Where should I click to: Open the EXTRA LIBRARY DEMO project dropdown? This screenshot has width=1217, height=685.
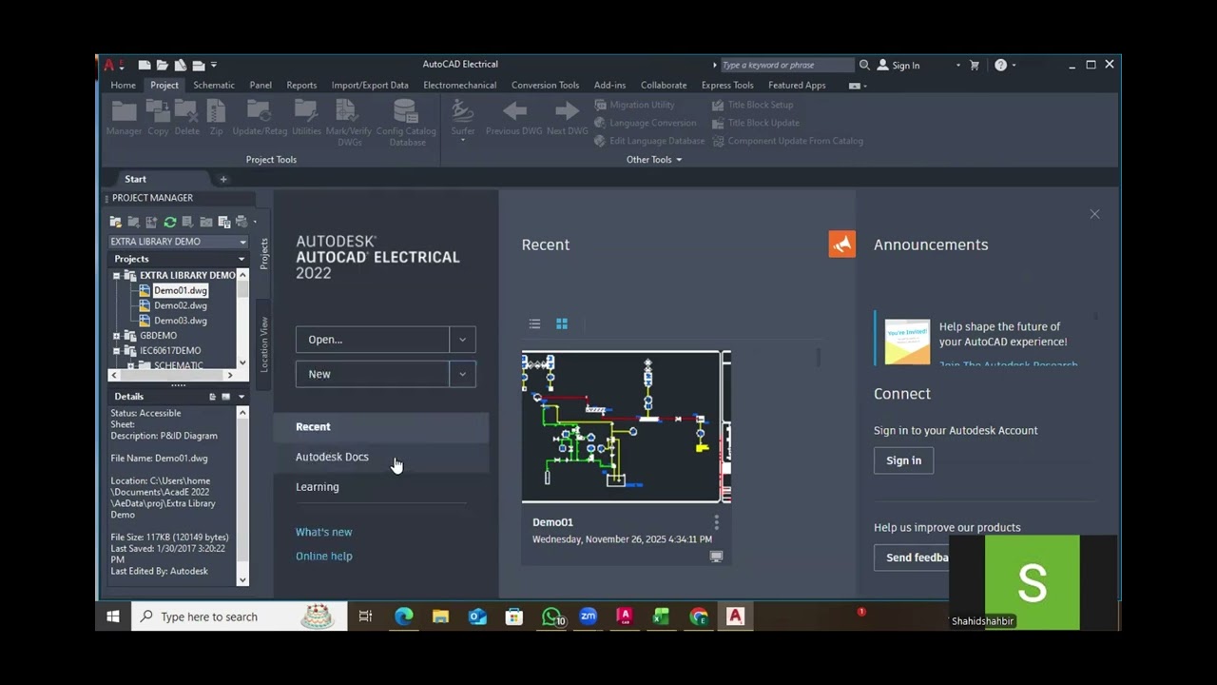242,242
